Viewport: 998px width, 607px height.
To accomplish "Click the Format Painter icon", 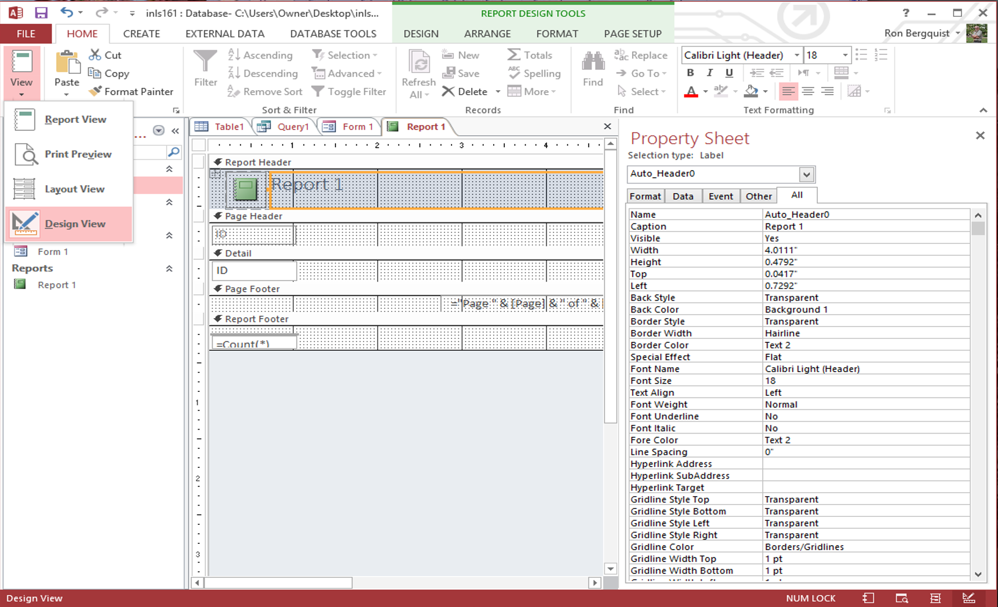I will (x=95, y=91).
